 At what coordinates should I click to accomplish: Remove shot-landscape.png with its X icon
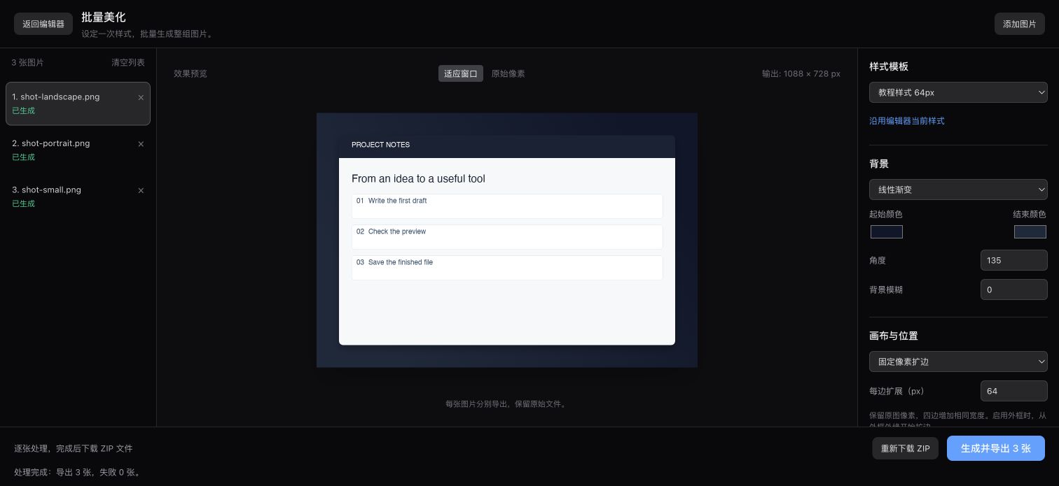[x=141, y=98]
